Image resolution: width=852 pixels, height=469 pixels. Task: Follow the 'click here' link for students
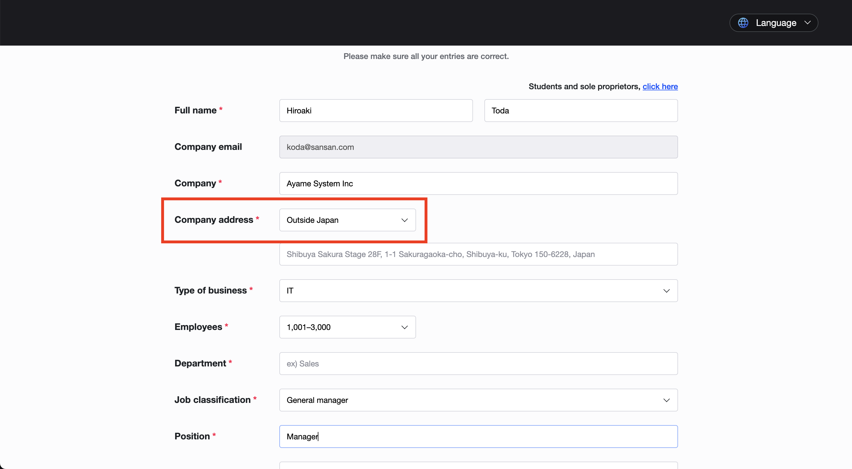point(660,86)
